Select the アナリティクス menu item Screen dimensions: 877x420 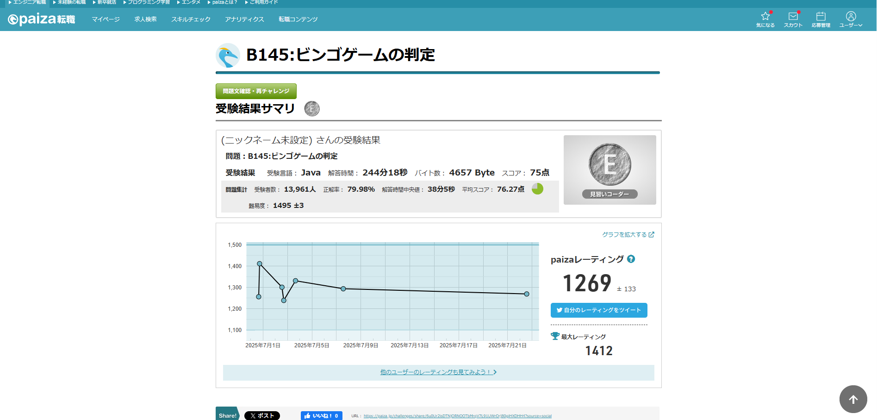pyautogui.click(x=244, y=19)
